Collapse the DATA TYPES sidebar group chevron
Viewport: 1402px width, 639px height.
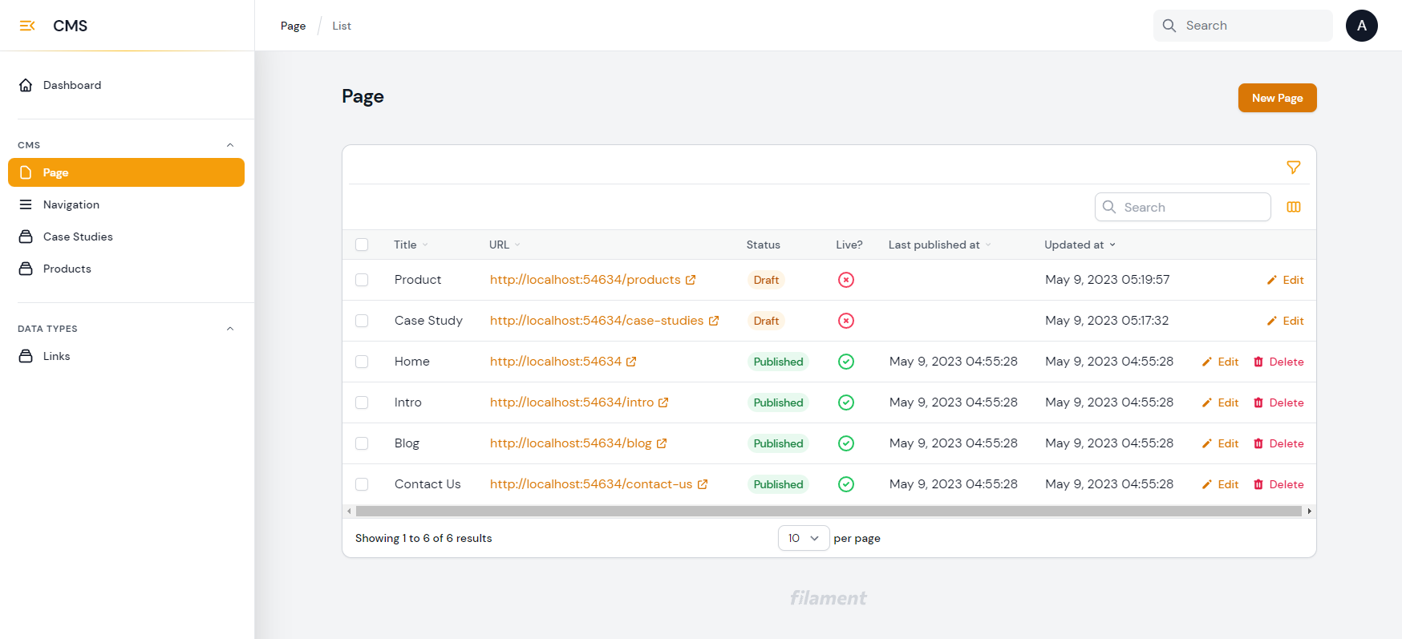(x=230, y=329)
